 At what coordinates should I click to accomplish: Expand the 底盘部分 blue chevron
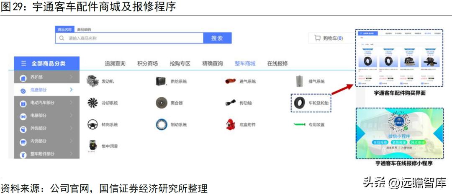[x=71, y=90]
